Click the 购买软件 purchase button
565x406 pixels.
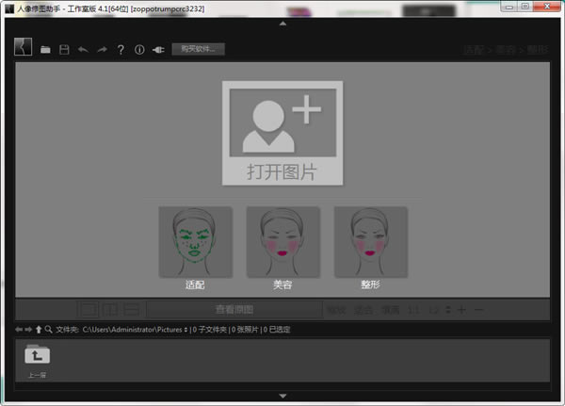point(198,49)
